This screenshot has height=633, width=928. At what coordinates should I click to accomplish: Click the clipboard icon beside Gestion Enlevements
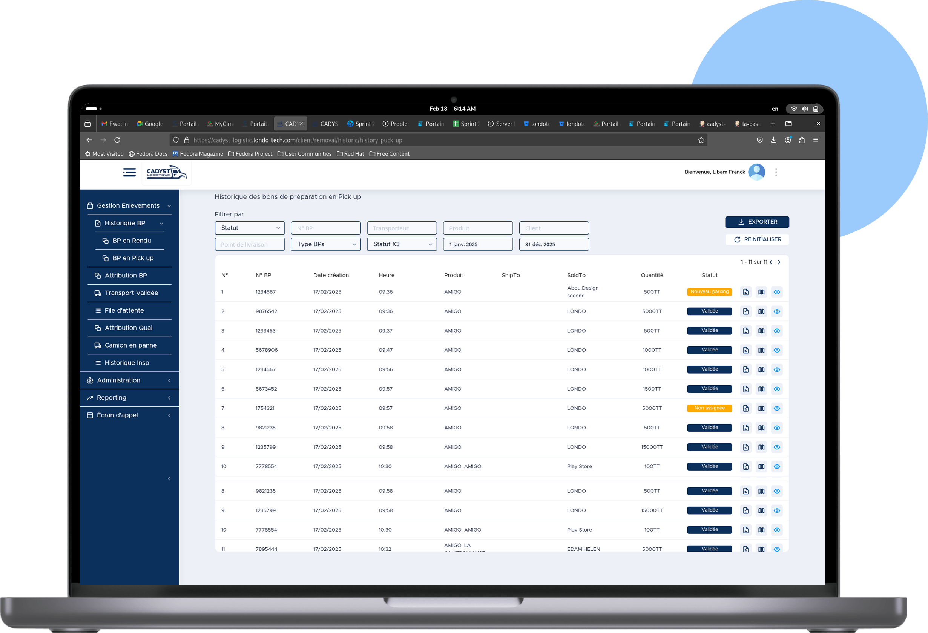90,205
